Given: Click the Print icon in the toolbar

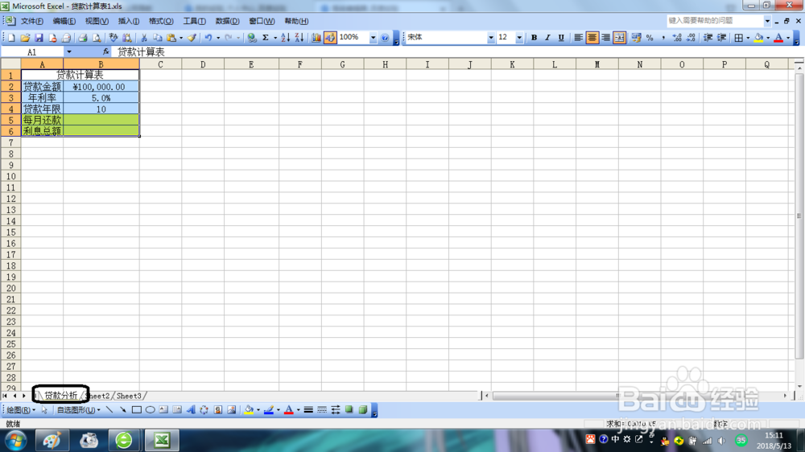Looking at the screenshot, I should tap(83, 38).
